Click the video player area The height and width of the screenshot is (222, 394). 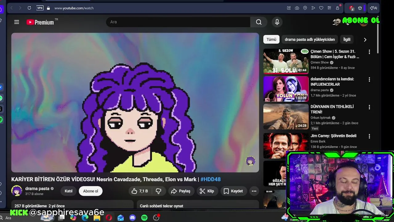click(135, 102)
